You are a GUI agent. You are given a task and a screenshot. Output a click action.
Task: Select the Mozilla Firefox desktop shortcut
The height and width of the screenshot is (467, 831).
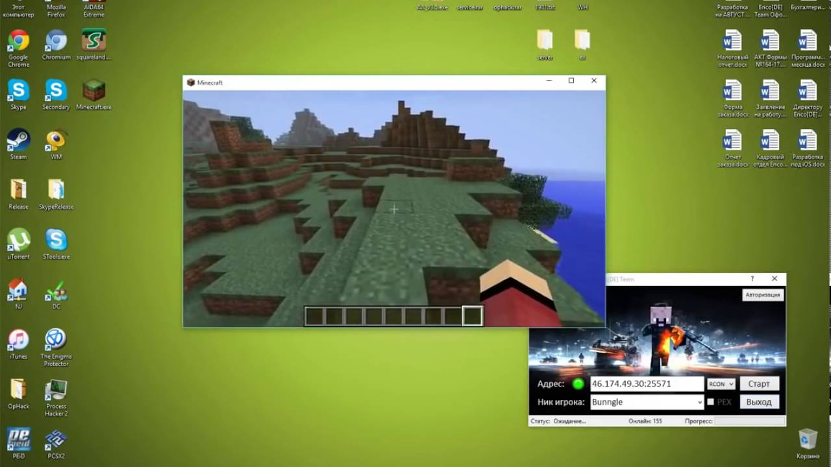(x=56, y=9)
